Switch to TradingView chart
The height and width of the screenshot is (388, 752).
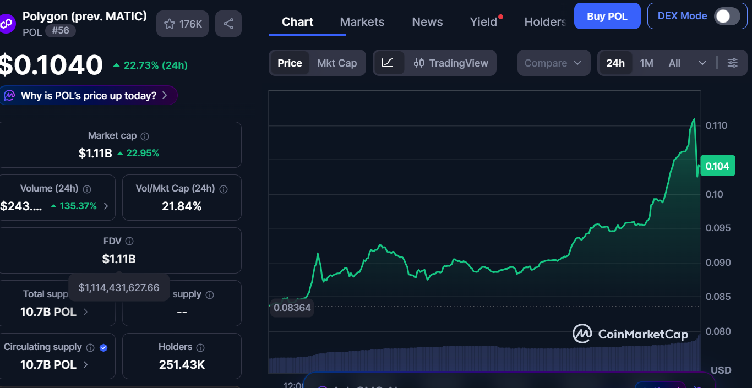(451, 63)
